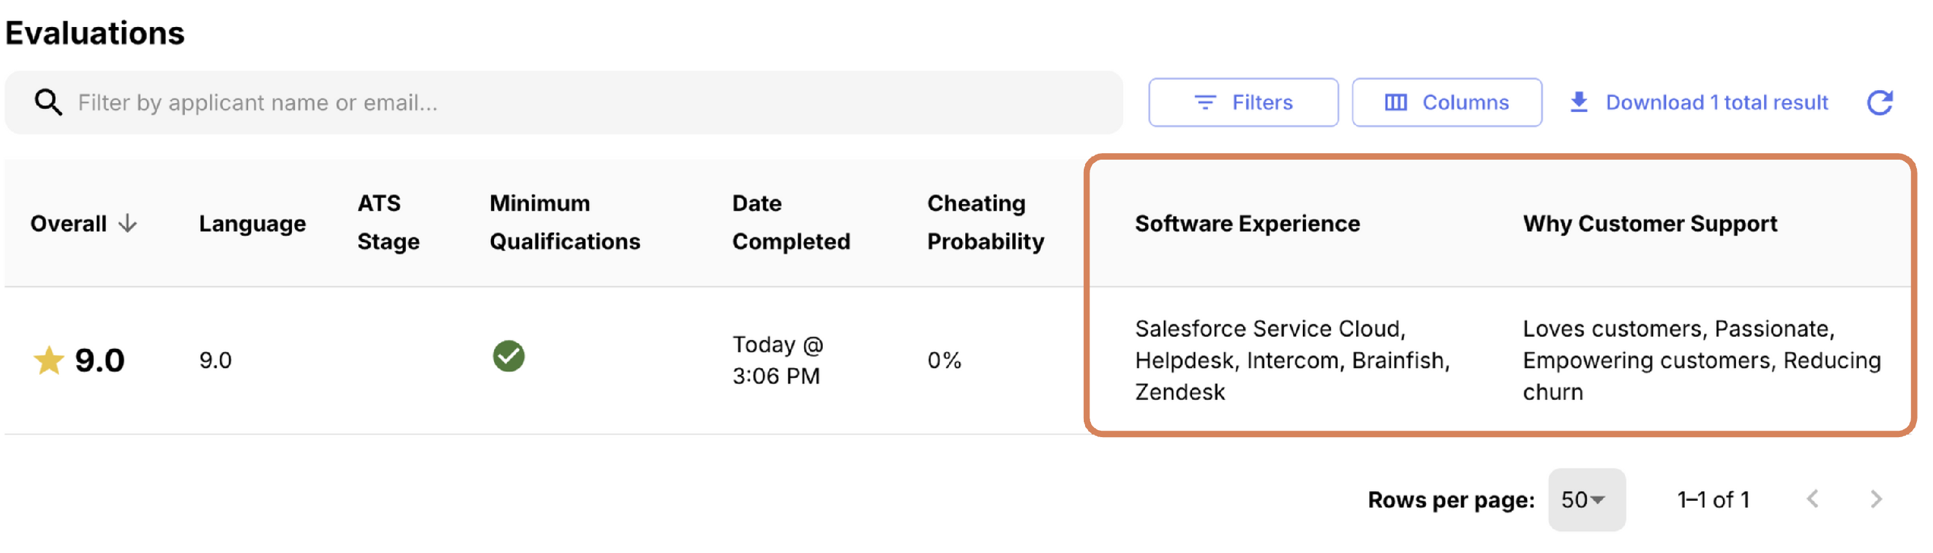Open the Columns chooser
This screenshot has width=1933, height=553.
click(x=1446, y=102)
